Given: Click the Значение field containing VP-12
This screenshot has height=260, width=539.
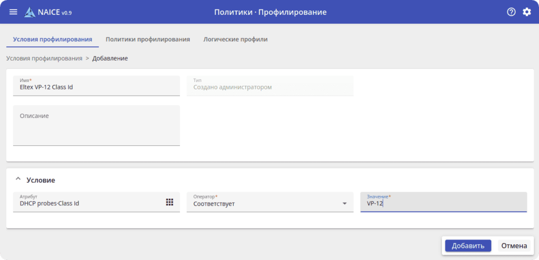Looking at the screenshot, I should point(443,203).
